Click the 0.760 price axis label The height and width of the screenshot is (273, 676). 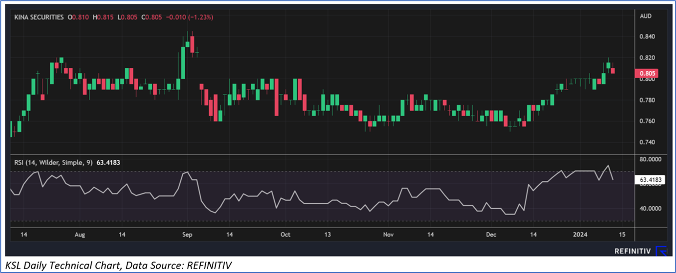[647, 121]
